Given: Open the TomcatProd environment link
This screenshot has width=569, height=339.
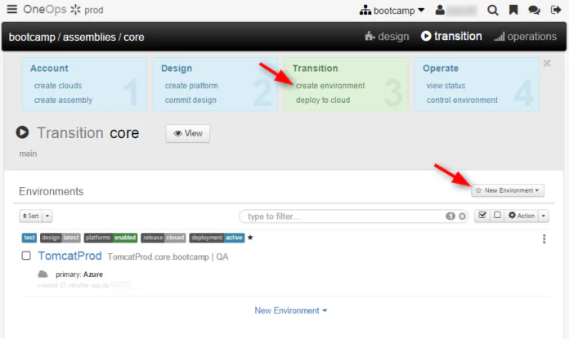Looking at the screenshot, I should (x=70, y=256).
